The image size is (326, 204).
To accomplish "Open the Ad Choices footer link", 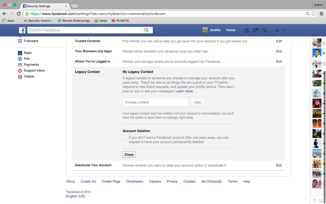I will pyautogui.click(x=212, y=182).
